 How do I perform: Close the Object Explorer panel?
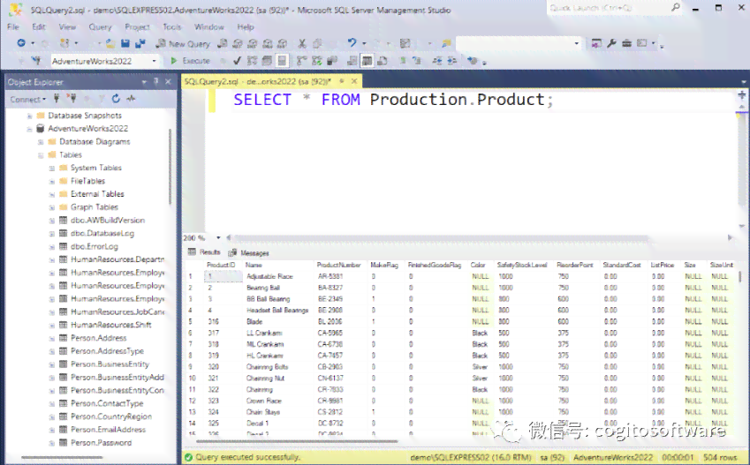168,82
